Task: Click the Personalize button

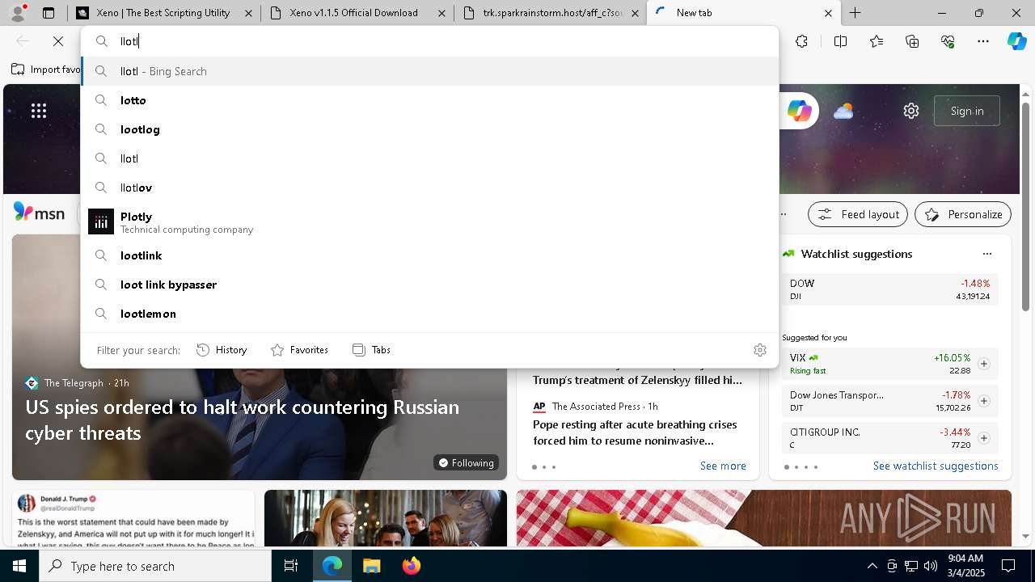Action: tap(963, 214)
